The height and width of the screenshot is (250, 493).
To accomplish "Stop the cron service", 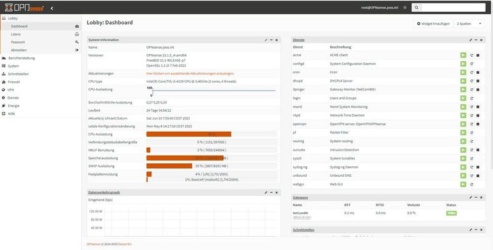I will click(x=478, y=73).
